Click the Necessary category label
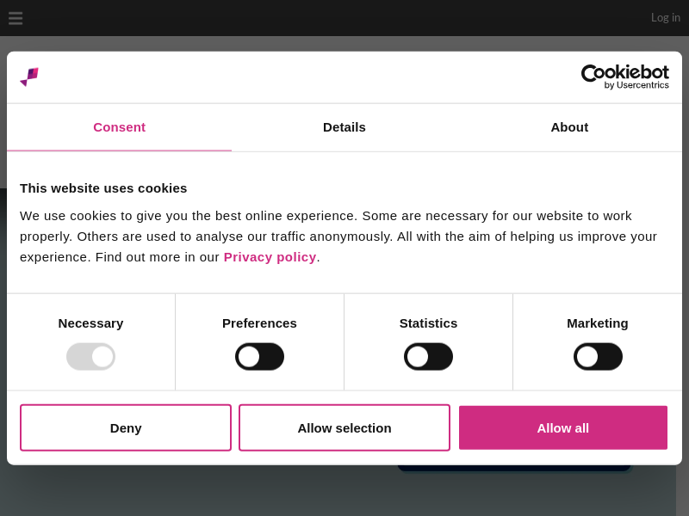This screenshot has width=689, height=516. (90, 323)
